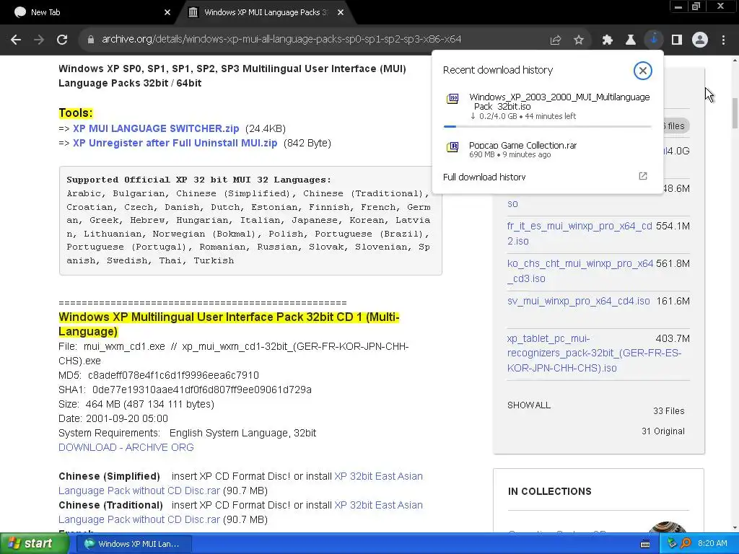739x554 pixels.
Task: Click the forward navigation arrow
Action: [x=39, y=40]
